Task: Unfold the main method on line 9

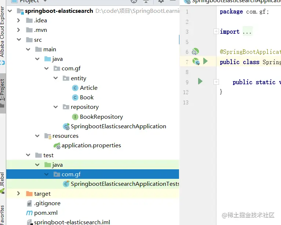Action: pyautogui.click(x=216, y=82)
